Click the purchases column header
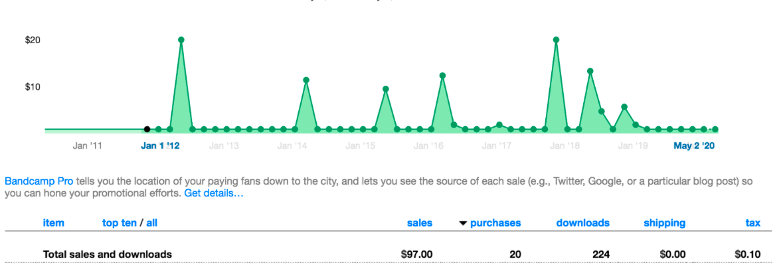Screen dimensions: 783x269 (x=495, y=223)
